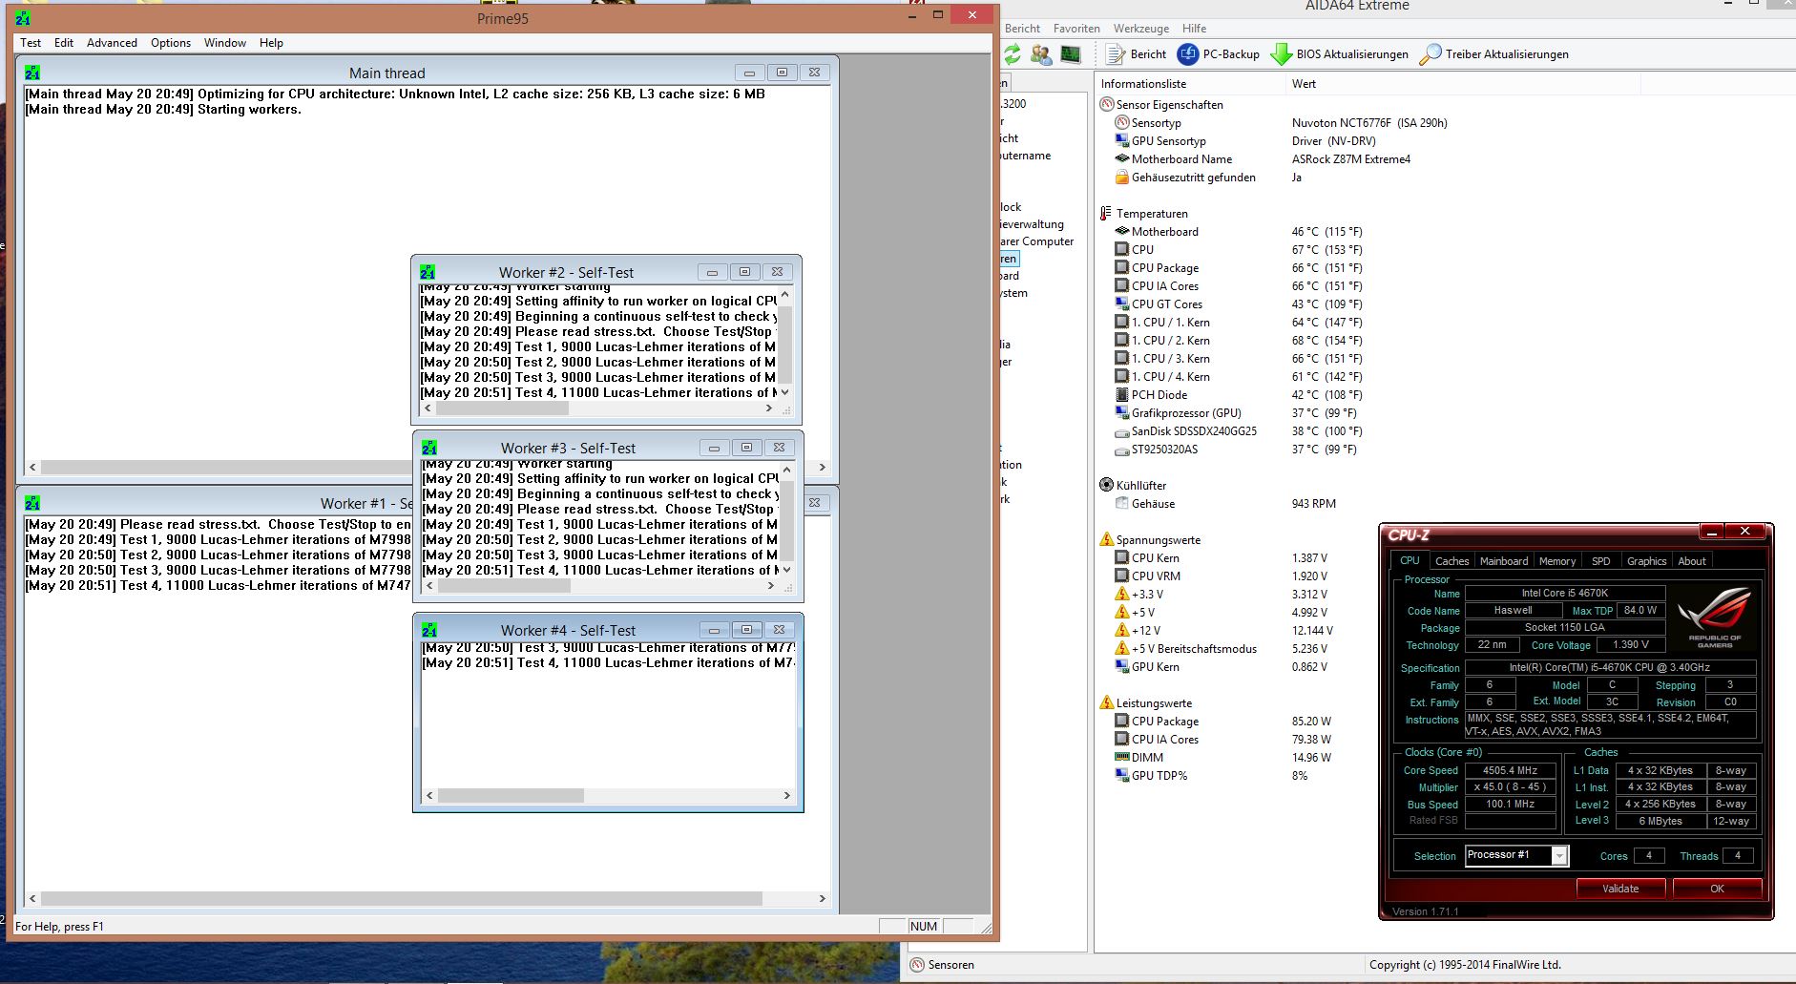
Task: Open the Edit menu in Prime95
Action: 64,43
